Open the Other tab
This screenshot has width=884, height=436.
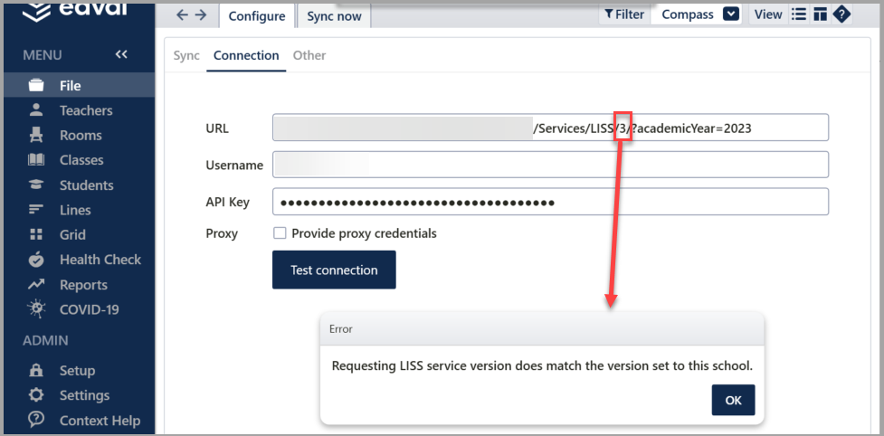click(x=309, y=55)
